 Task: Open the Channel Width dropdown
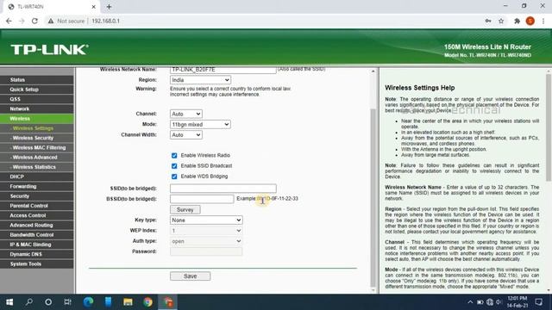186,135
